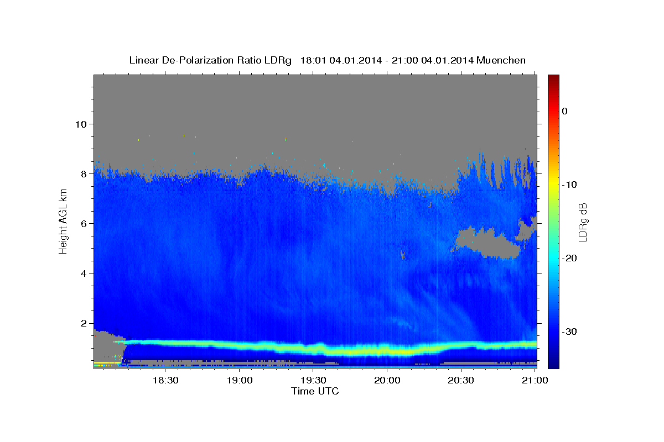Click the height tick label 10
664x442 pixels.
(x=82, y=124)
